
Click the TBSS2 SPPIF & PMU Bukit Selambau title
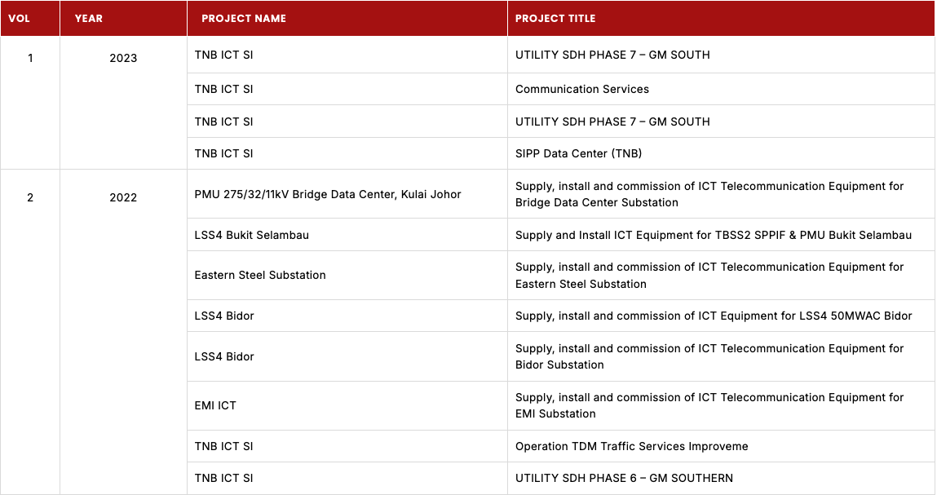(713, 235)
